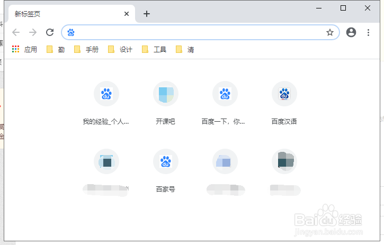The width and height of the screenshot is (384, 245).
Task: Open a new tab with plus button
Action: (x=146, y=14)
